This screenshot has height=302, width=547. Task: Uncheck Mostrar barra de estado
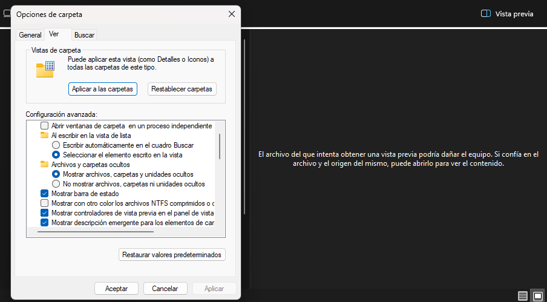[44, 194]
